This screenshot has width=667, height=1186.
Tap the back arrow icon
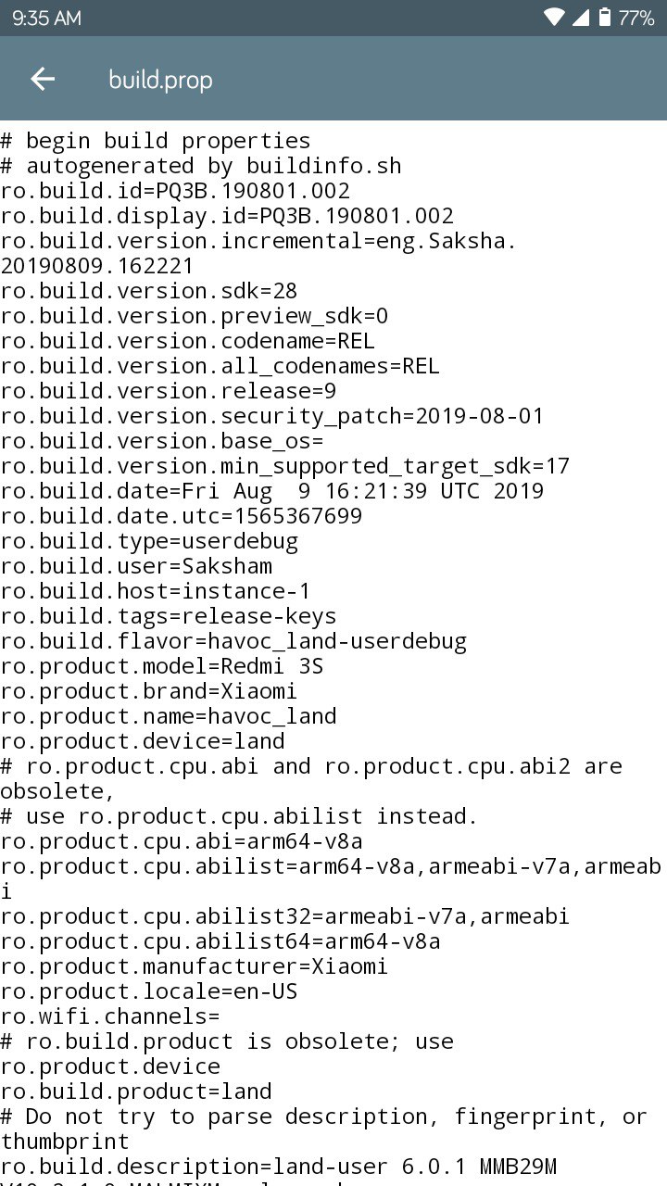tap(43, 80)
